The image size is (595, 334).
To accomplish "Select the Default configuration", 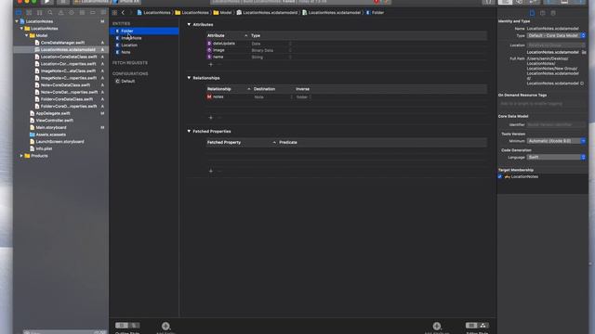I will click(144, 81).
